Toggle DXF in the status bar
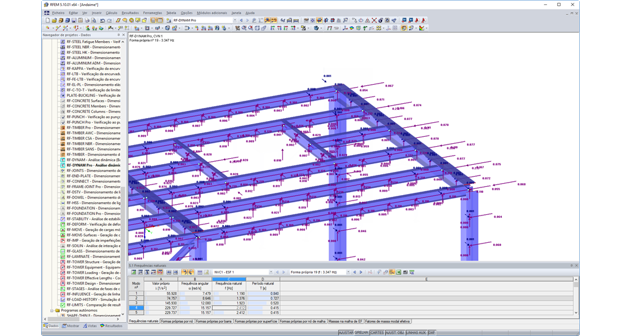621x336 pixels. (432, 333)
